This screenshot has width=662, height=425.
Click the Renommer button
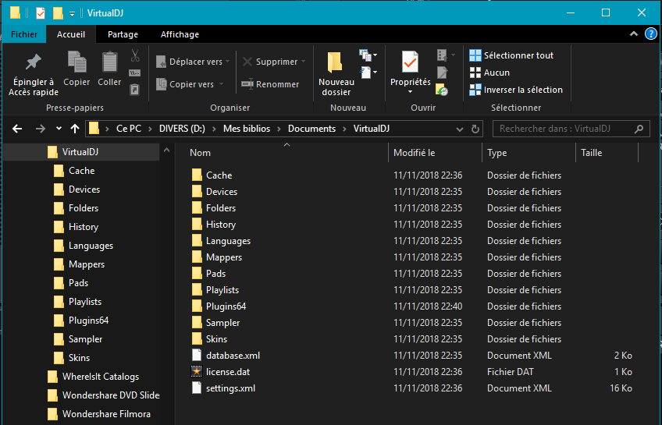(270, 84)
